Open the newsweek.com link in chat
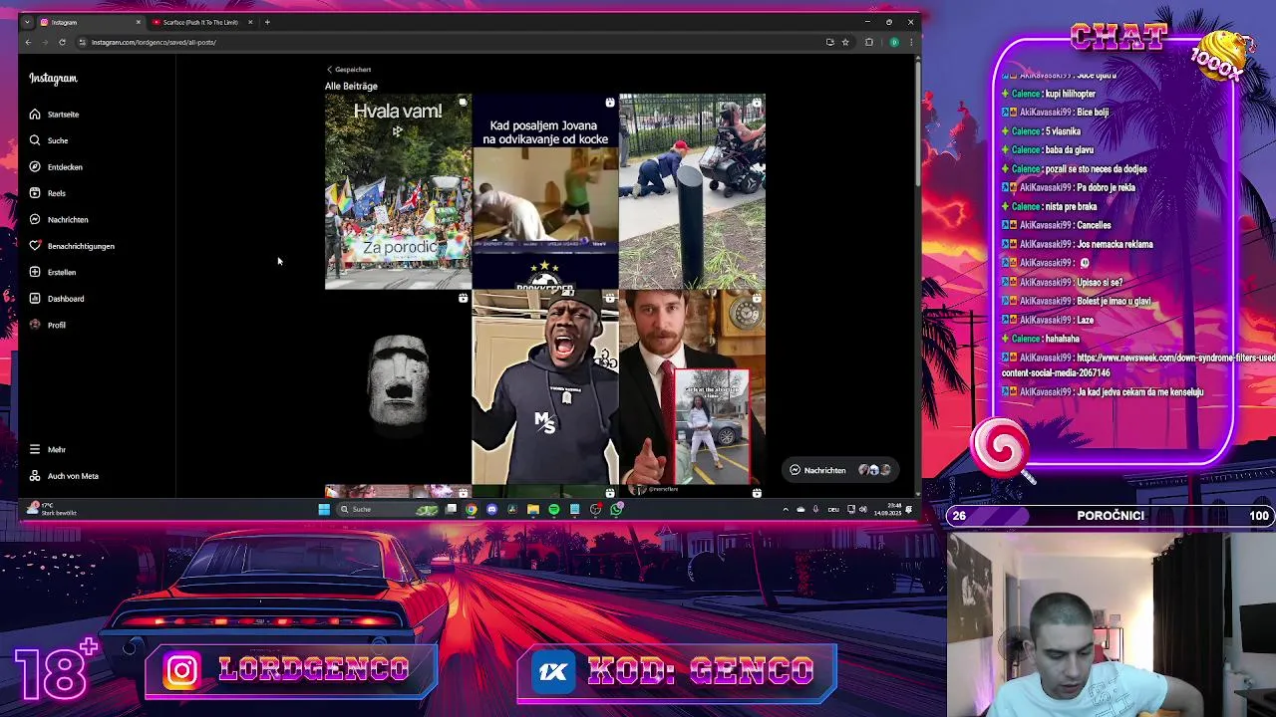 tap(1138, 364)
